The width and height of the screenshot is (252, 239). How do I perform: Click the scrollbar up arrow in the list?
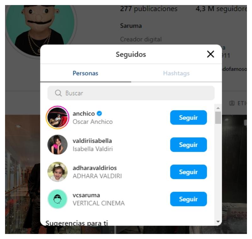coord(218,108)
